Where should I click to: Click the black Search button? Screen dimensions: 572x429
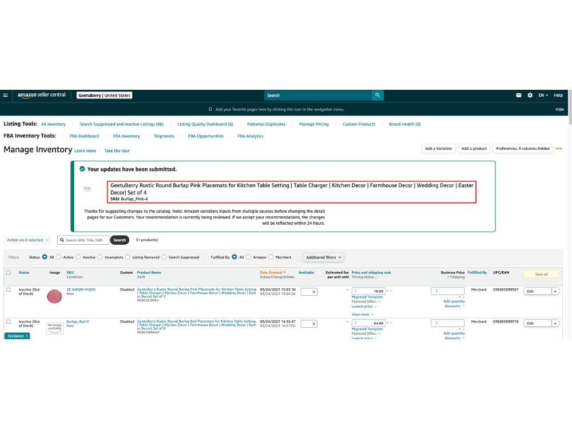click(120, 240)
